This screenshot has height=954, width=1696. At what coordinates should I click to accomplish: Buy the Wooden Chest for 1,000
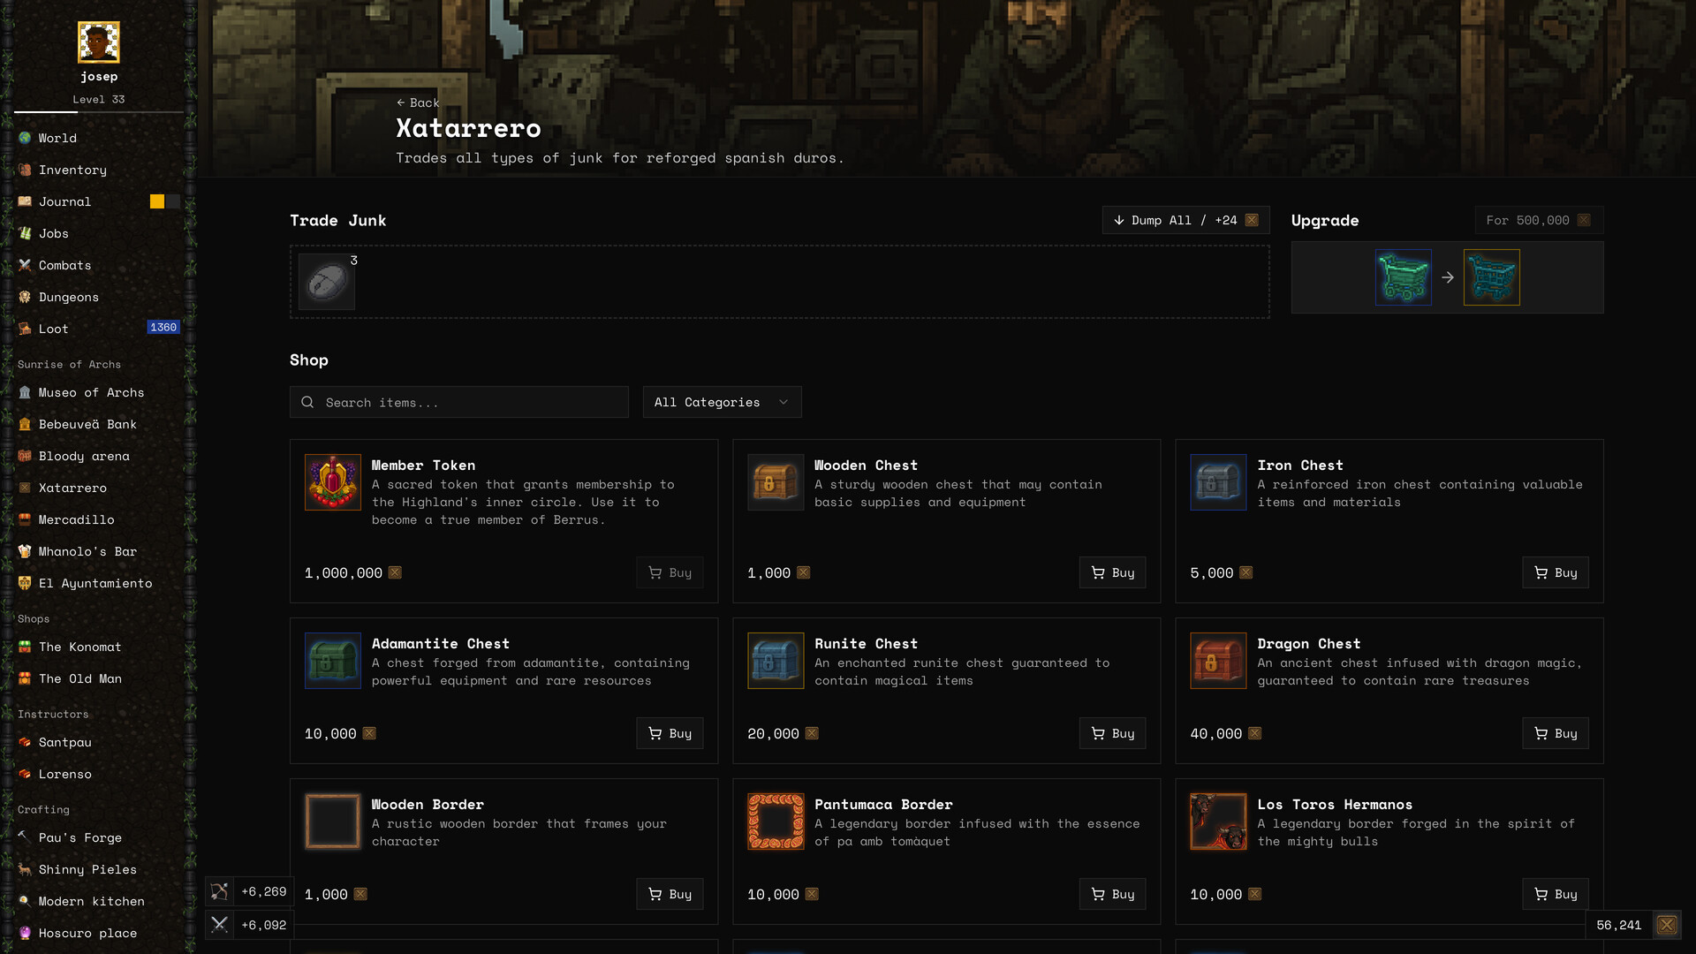(x=1112, y=572)
